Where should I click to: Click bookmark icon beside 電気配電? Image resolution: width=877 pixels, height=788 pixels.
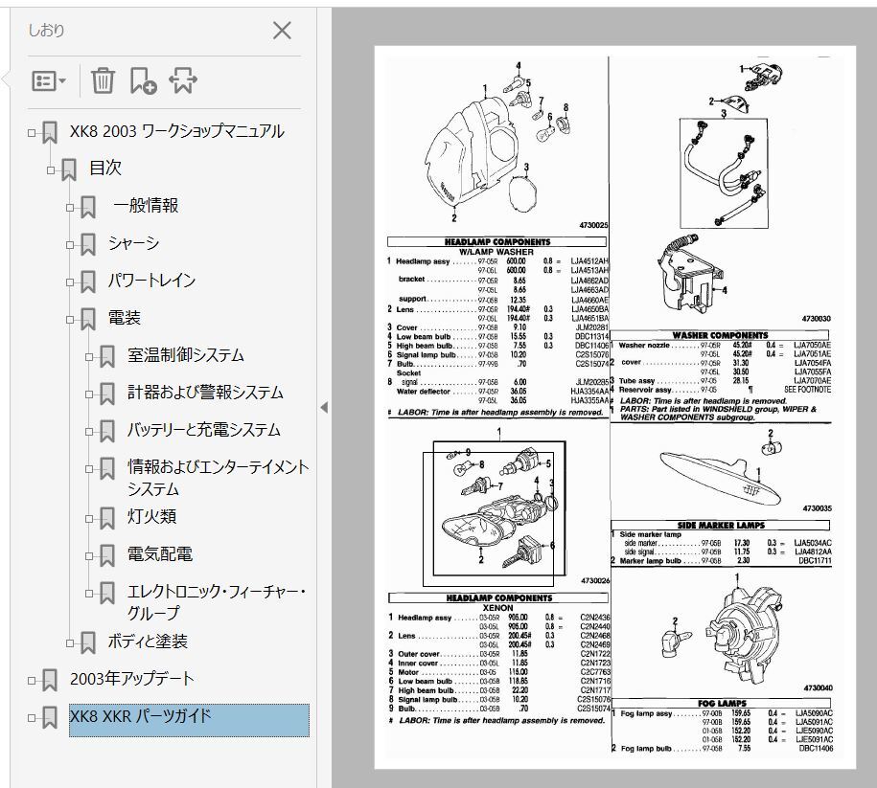pos(106,556)
